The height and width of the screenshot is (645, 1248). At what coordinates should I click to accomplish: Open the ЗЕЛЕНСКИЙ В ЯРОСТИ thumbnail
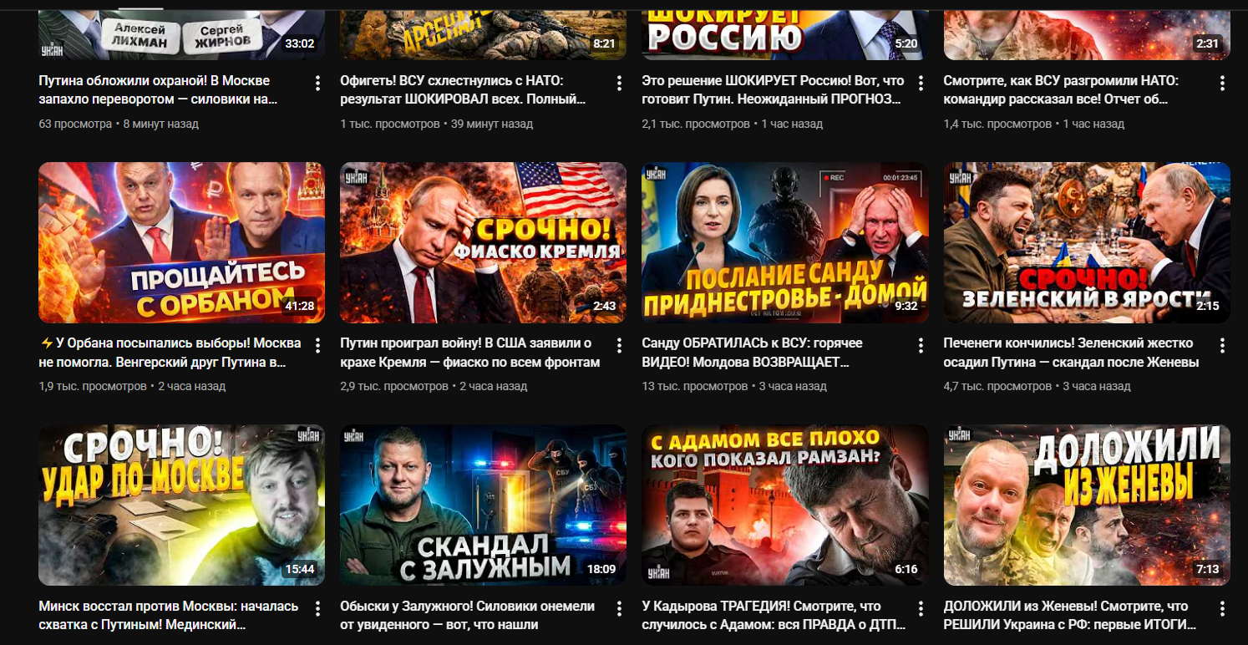(x=1087, y=242)
